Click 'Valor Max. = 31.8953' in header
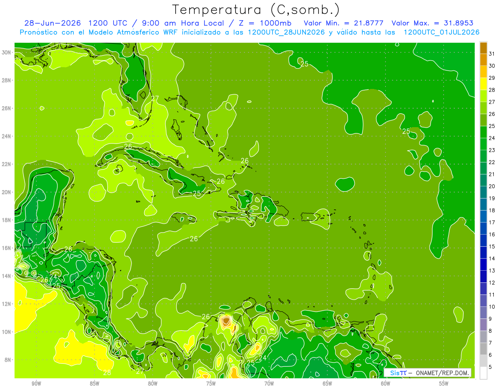Image resolution: width=503 pixels, height=389 pixels. coord(433,23)
